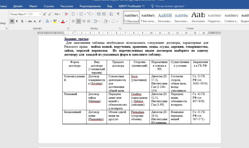Expand borders dropdown arrow
The height and width of the screenshot is (148, 249).
tap(117, 21)
